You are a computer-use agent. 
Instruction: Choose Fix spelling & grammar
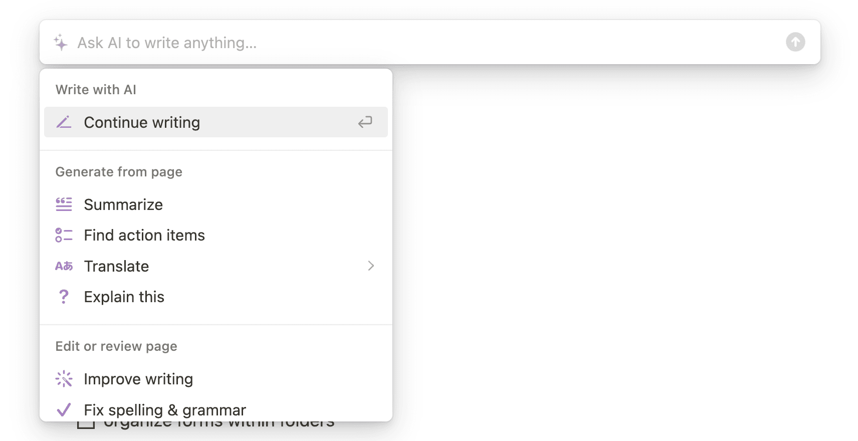(216, 410)
